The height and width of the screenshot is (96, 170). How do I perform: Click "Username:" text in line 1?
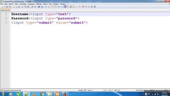[21, 14]
